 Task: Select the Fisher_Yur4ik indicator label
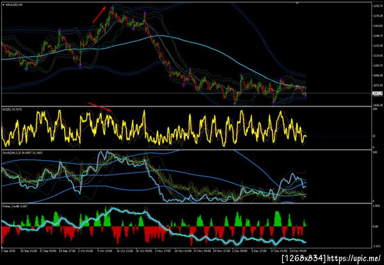pos(15,206)
